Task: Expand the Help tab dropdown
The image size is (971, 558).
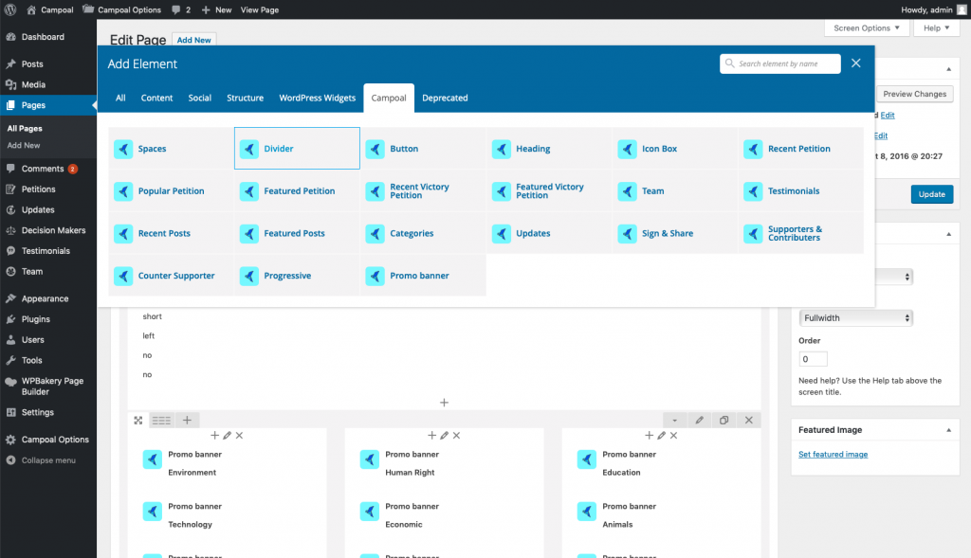Action: click(936, 28)
